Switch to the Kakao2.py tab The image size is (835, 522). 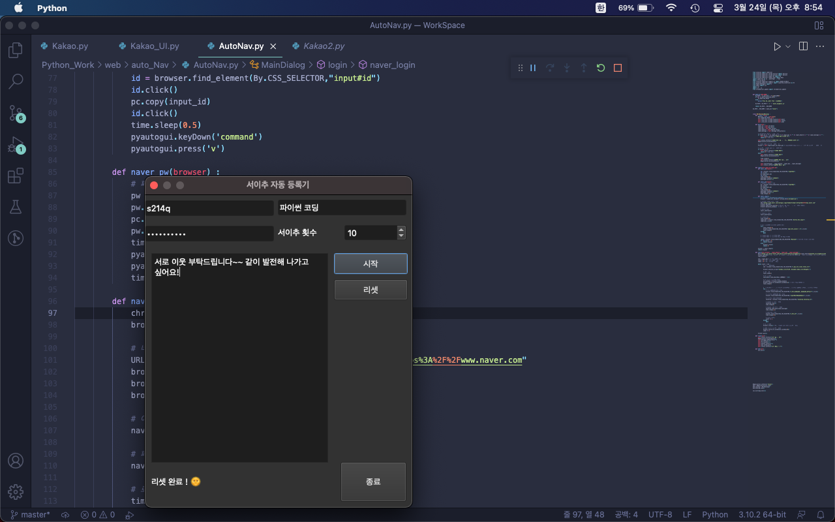pyautogui.click(x=324, y=46)
